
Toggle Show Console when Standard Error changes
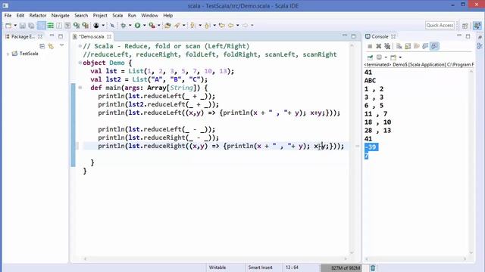click(x=434, y=46)
